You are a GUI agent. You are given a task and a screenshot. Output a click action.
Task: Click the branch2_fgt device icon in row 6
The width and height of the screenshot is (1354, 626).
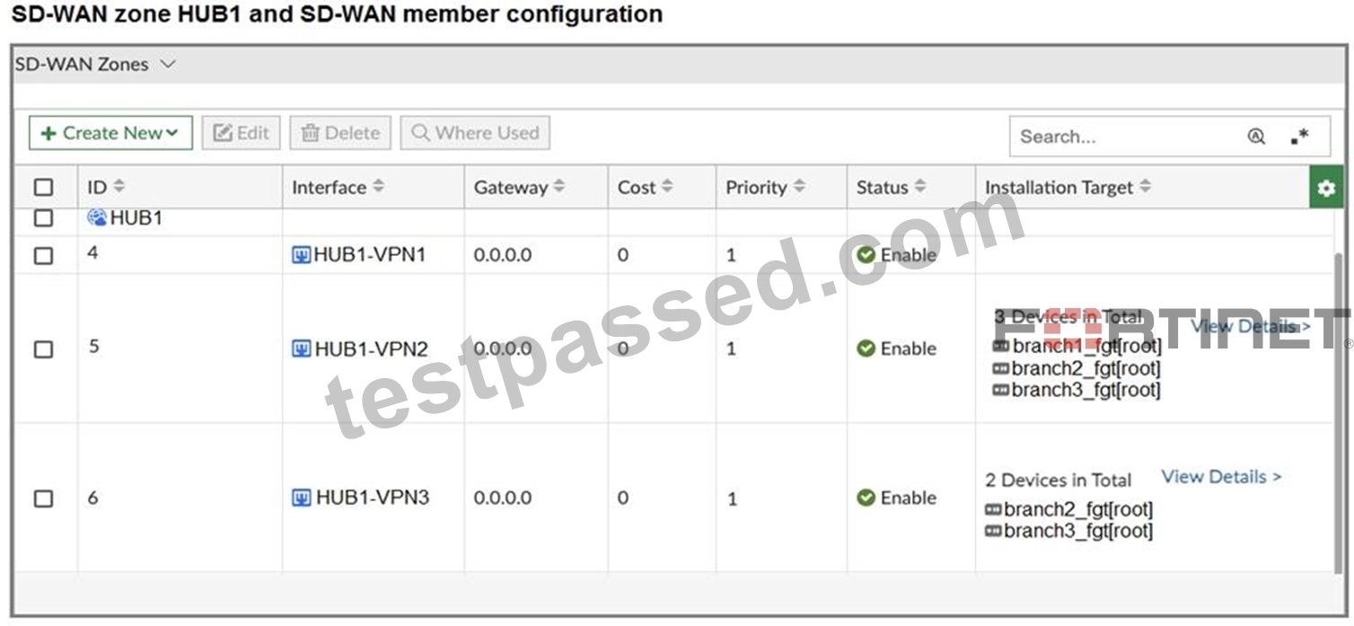pyautogui.click(x=993, y=510)
